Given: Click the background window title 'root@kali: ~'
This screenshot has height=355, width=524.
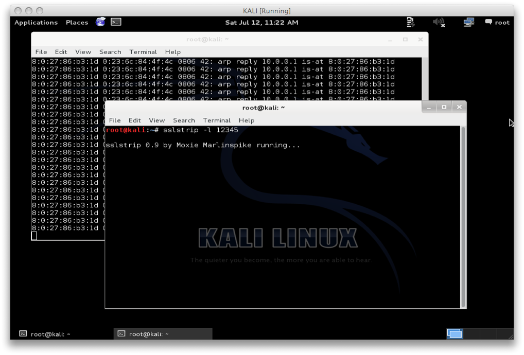Looking at the screenshot, I should [207, 40].
